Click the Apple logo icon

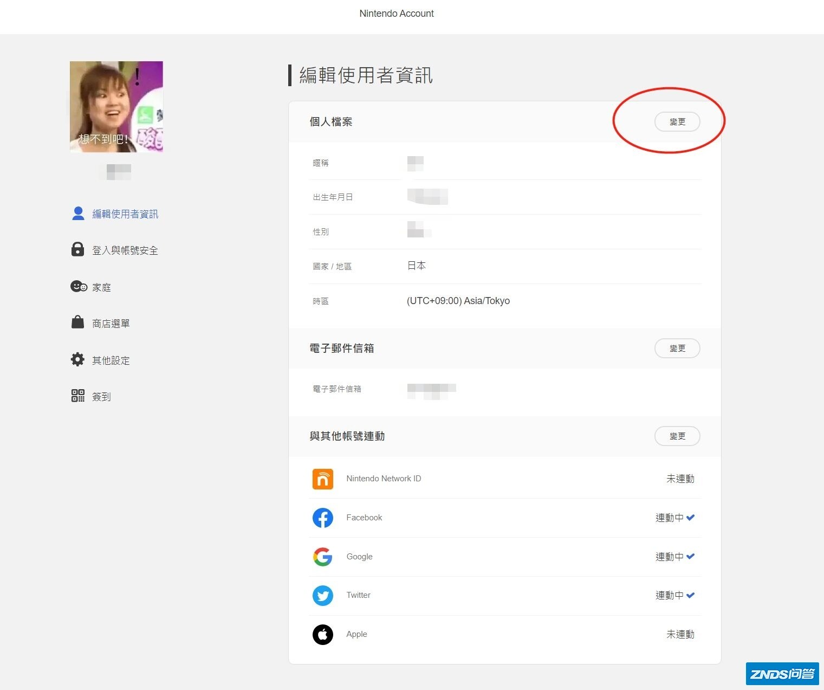click(x=323, y=634)
